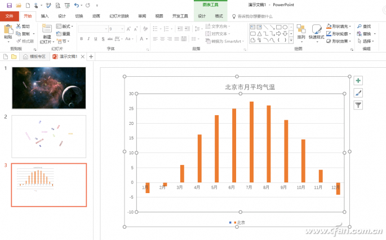The width and height of the screenshot is (386, 240).
Task: Click the Save icon in quick access toolbar
Action: [9, 5]
